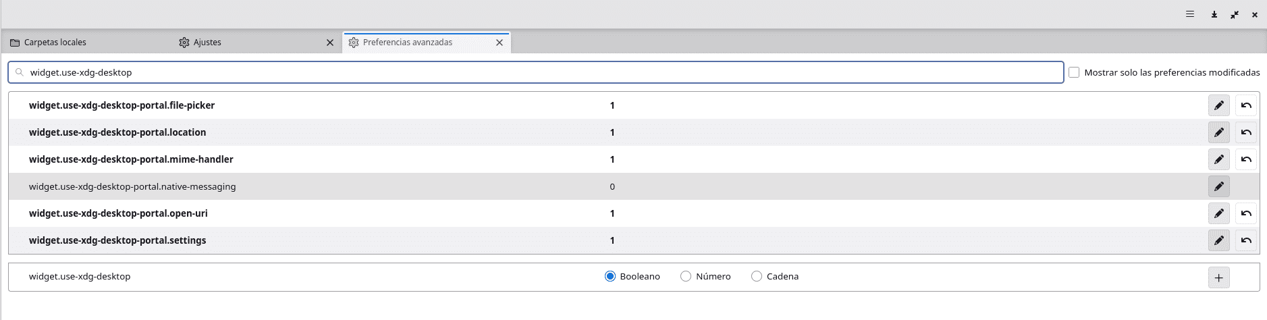Edit the portal.settings preference
Viewport: 1267px width, 320px height.
point(1218,240)
